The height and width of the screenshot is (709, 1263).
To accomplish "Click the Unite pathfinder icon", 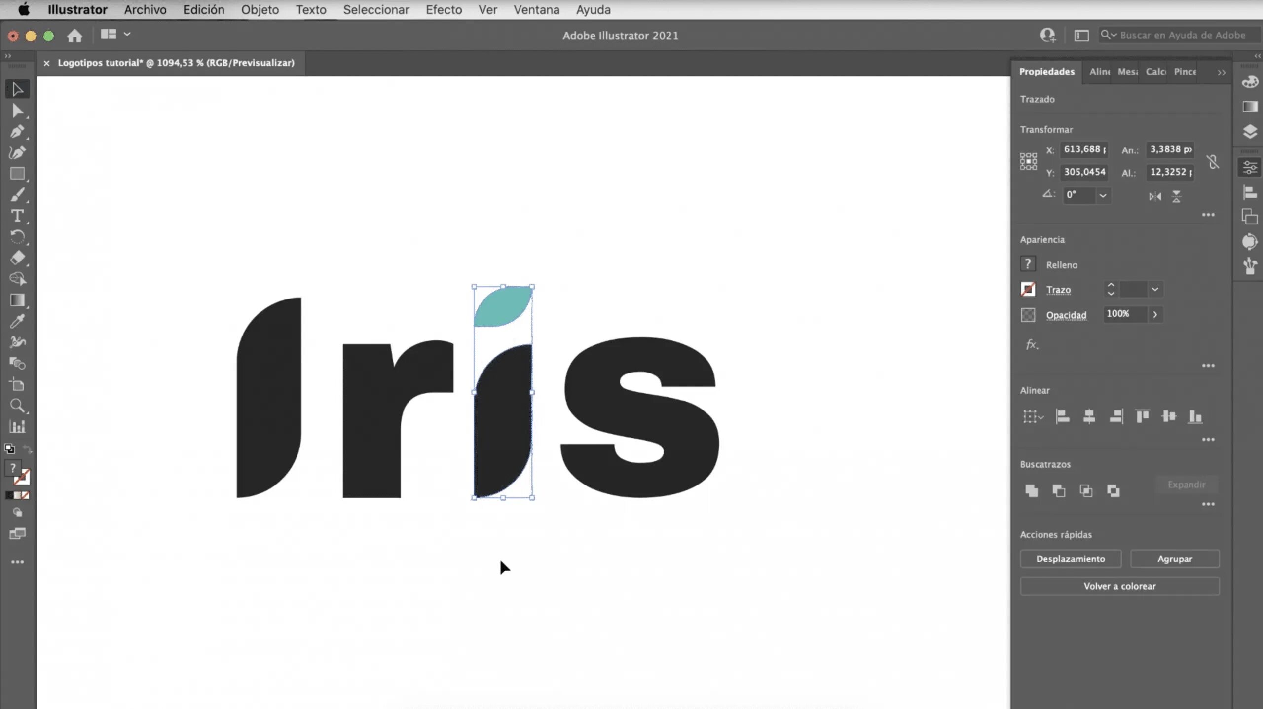I will 1031,490.
